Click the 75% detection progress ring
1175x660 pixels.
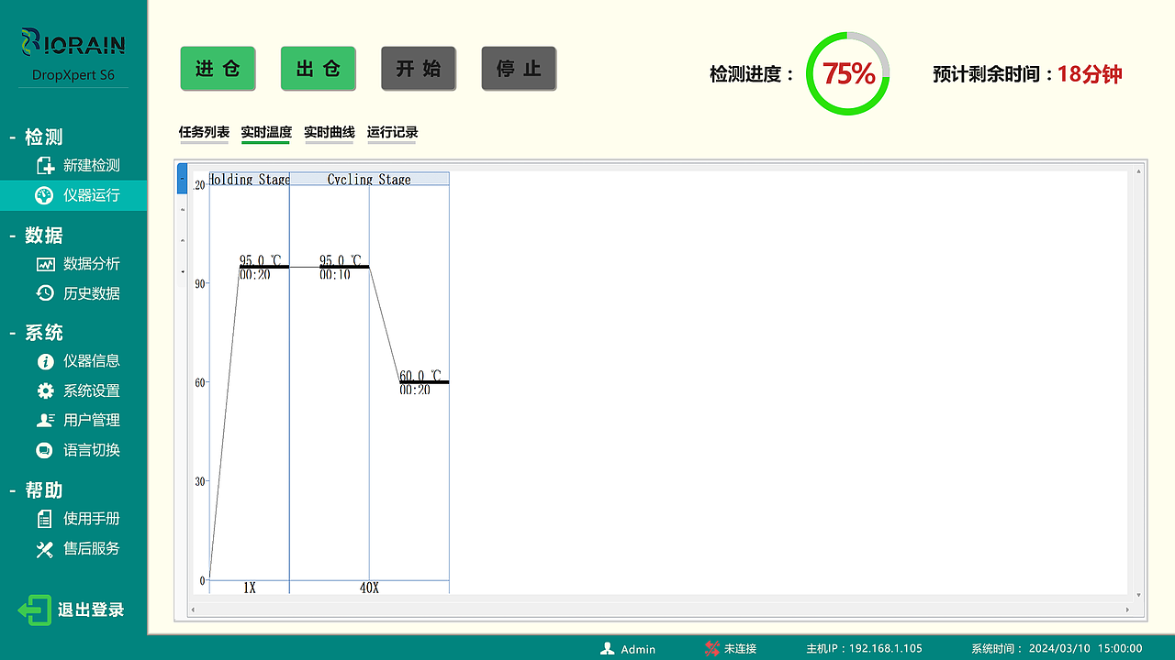(x=847, y=73)
